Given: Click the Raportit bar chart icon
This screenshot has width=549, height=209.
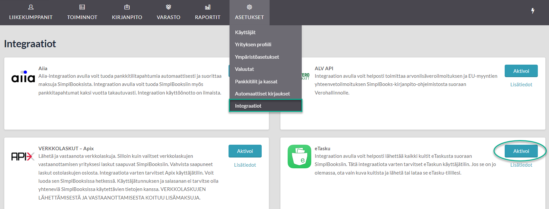Looking at the screenshot, I should pos(208,7).
